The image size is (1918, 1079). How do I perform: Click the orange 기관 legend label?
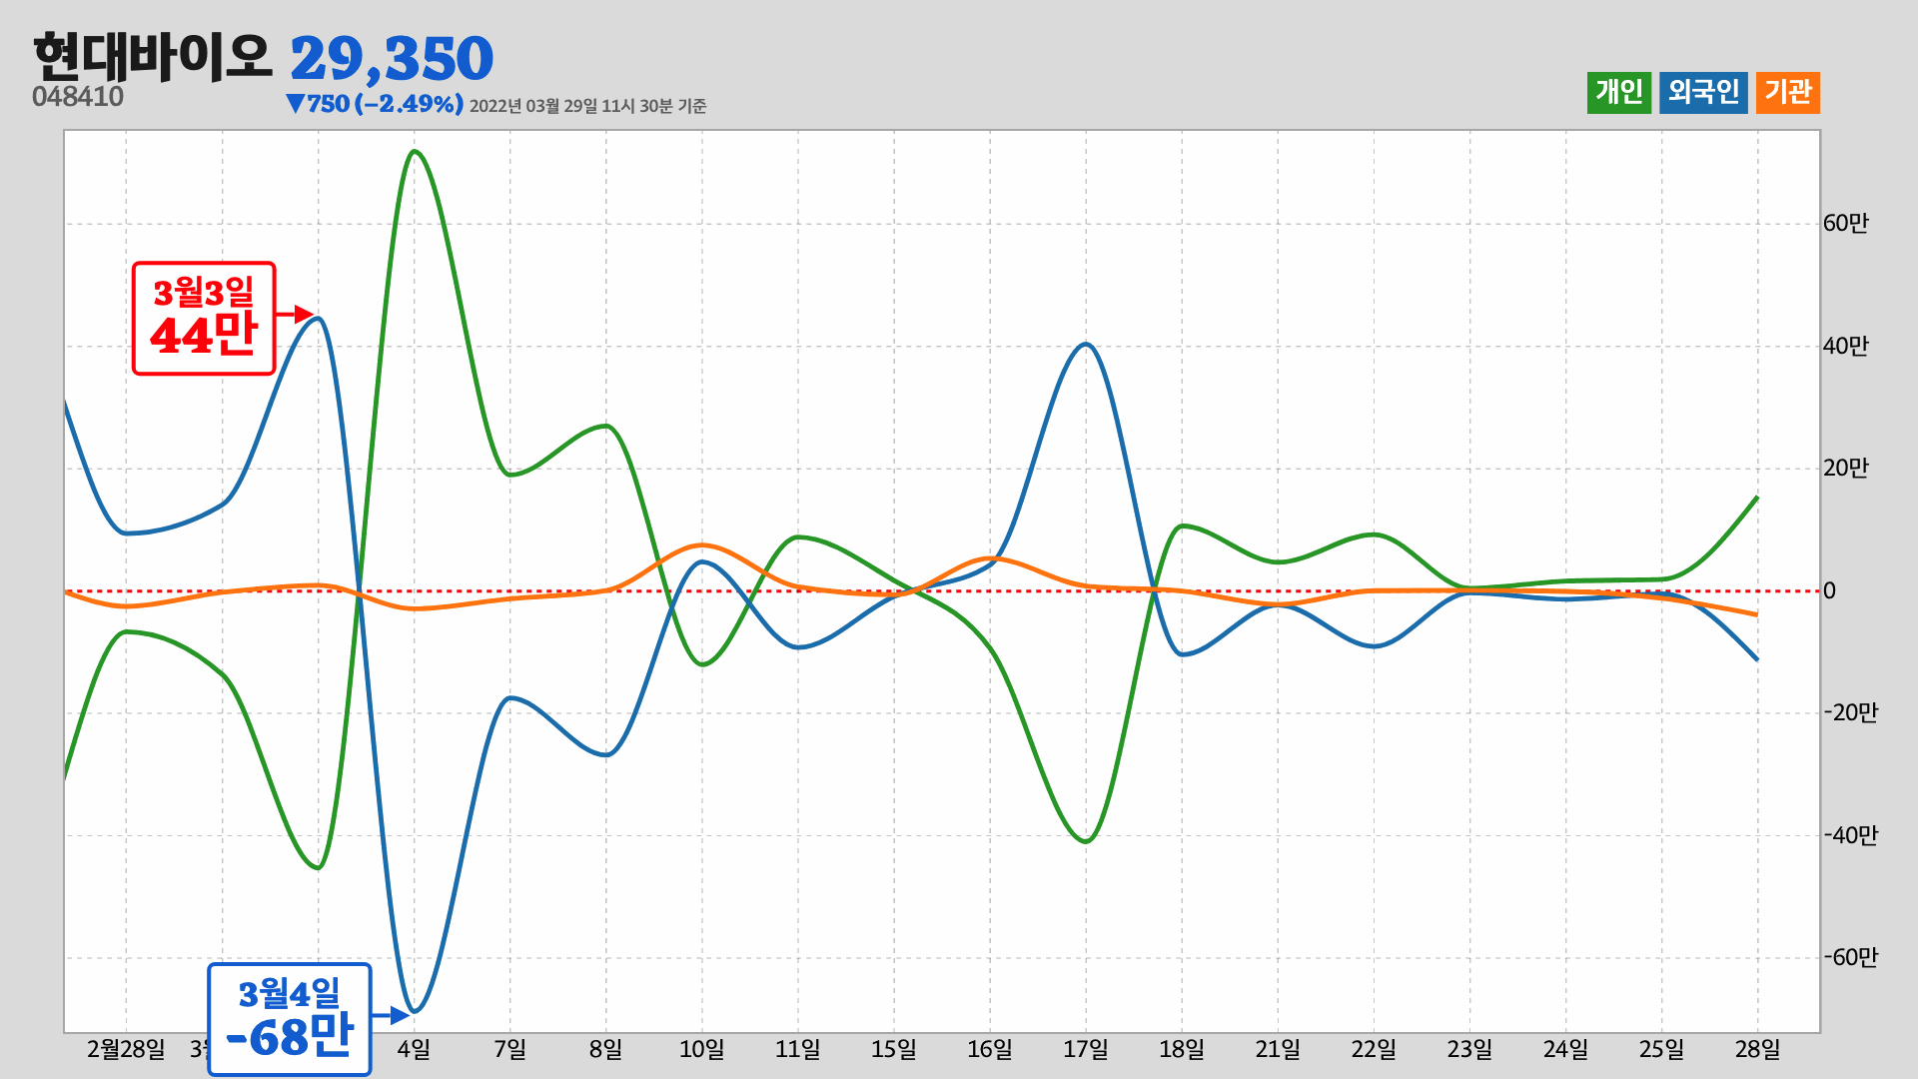[x=1788, y=93]
